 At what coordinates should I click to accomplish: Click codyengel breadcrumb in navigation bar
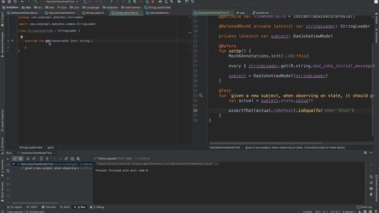[91, 8]
